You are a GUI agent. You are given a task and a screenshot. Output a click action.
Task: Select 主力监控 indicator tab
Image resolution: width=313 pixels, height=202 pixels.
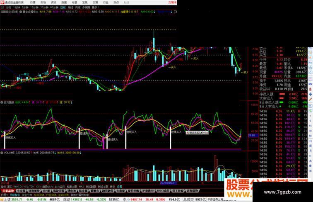60,187
